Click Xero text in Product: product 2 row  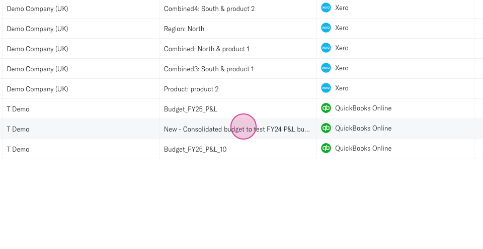[x=342, y=88]
